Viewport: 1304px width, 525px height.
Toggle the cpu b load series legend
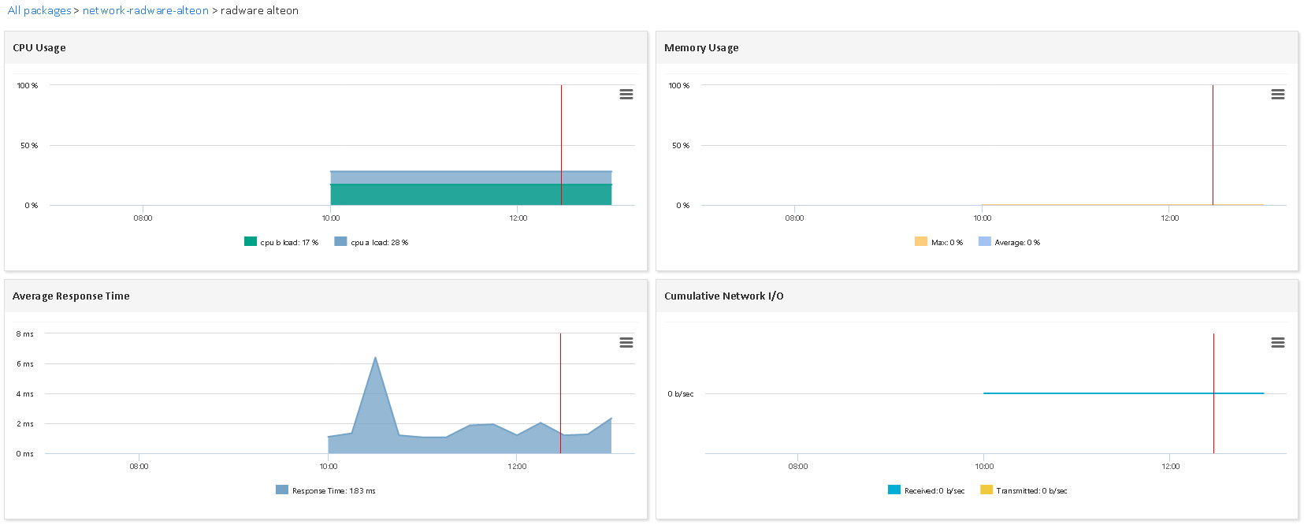289,243
